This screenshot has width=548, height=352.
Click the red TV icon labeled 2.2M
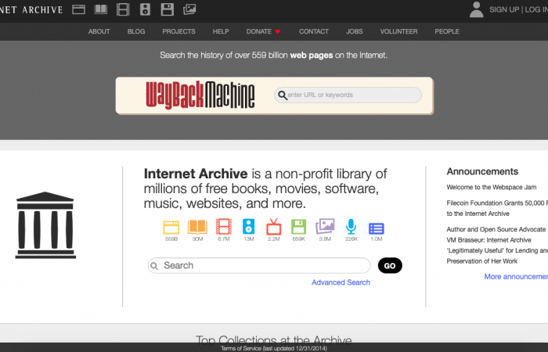click(x=274, y=227)
